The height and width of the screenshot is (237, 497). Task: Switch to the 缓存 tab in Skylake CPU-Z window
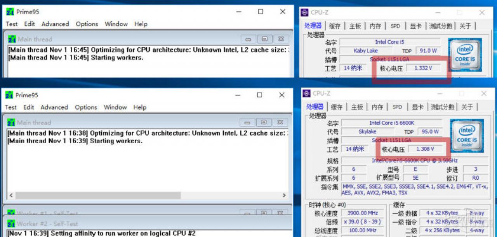coord(337,107)
